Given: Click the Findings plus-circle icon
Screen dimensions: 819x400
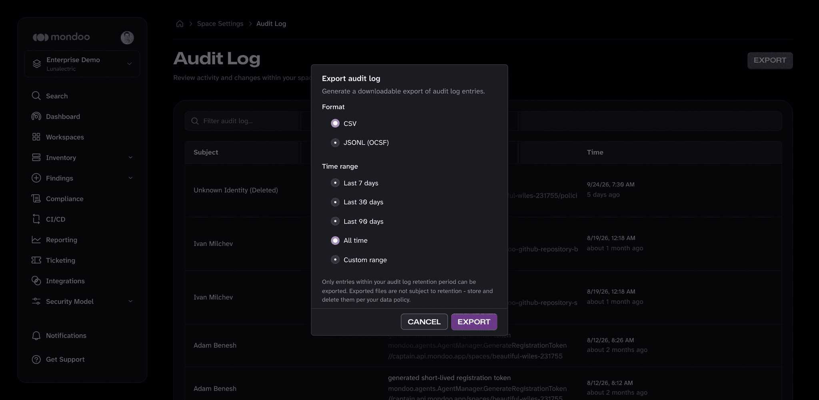Looking at the screenshot, I should pyautogui.click(x=36, y=178).
